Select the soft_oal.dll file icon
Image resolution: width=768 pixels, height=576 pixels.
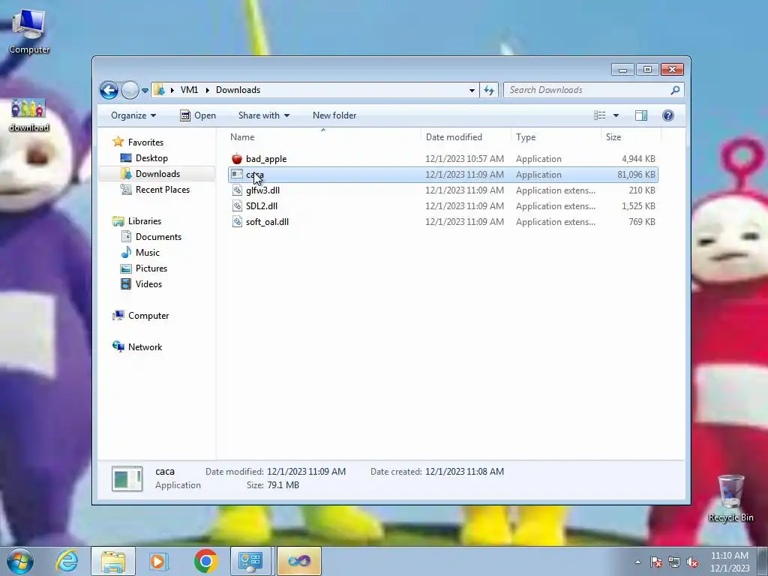click(237, 222)
